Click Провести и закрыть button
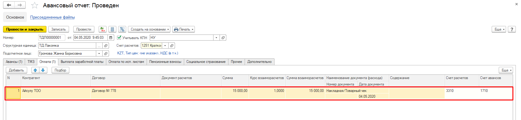The width and height of the screenshot is (521, 120). coord(25,29)
